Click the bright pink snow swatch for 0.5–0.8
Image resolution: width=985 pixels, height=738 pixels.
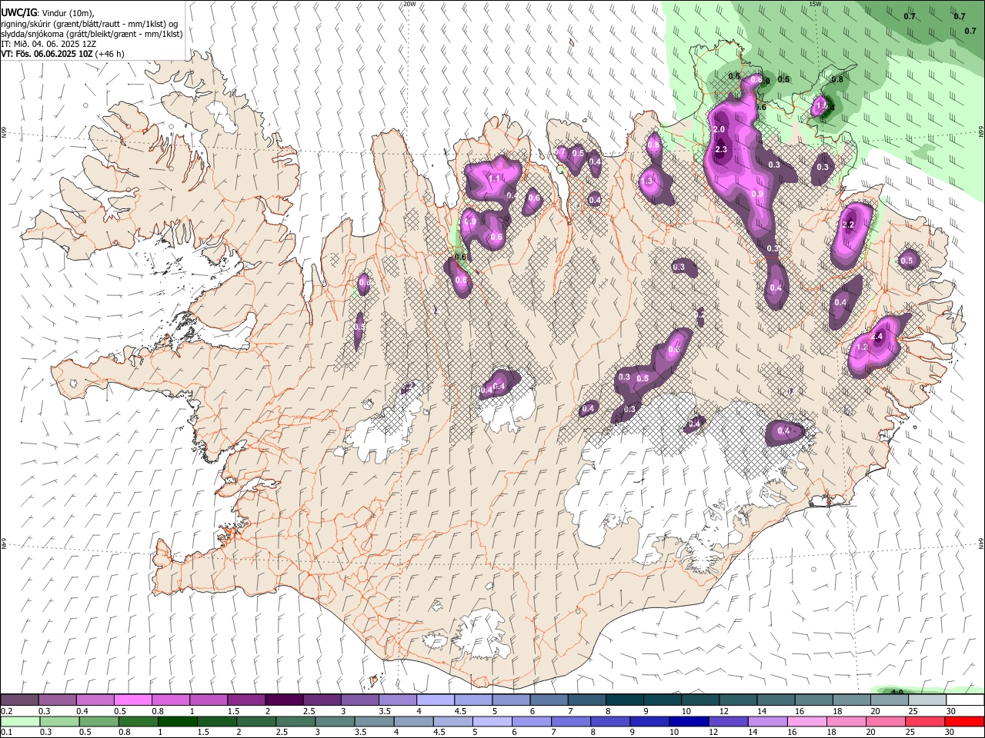[133, 700]
